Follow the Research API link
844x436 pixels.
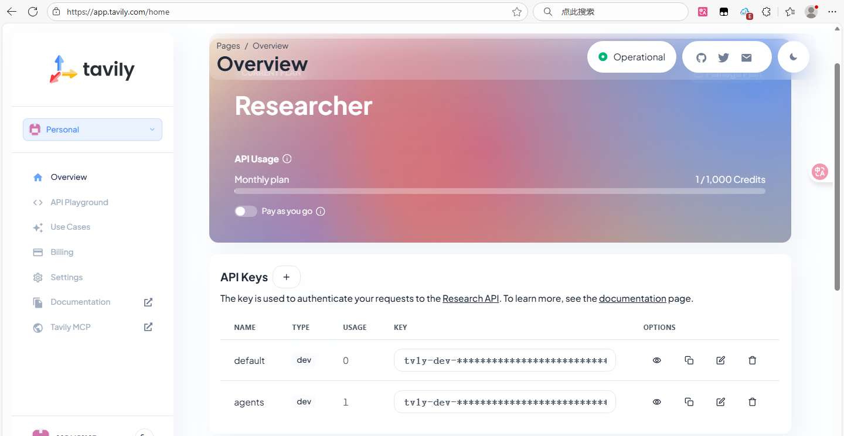pos(471,298)
